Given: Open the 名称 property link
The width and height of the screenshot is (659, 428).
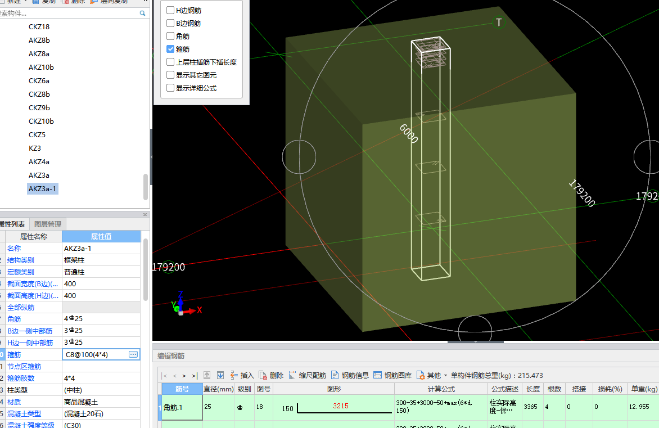Looking at the screenshot, I should pyautogui.click(x=14, y=249).
